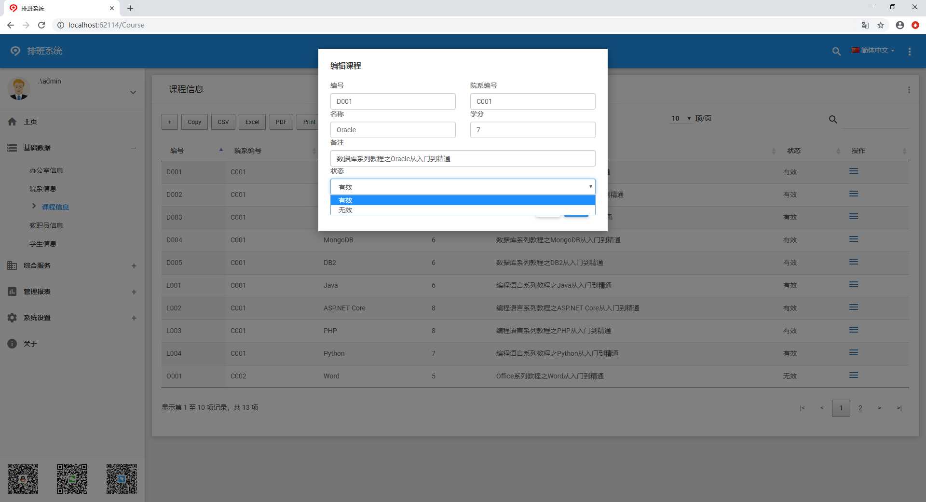Click the 备注 remarks input field
Image resolution: width=926 pixels, height=502 pixels.
(463, 158)
